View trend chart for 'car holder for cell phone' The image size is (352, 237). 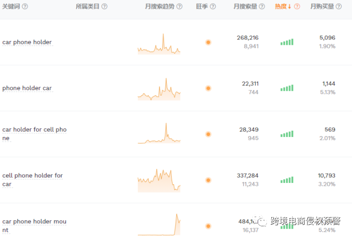[x=159, y=133]
